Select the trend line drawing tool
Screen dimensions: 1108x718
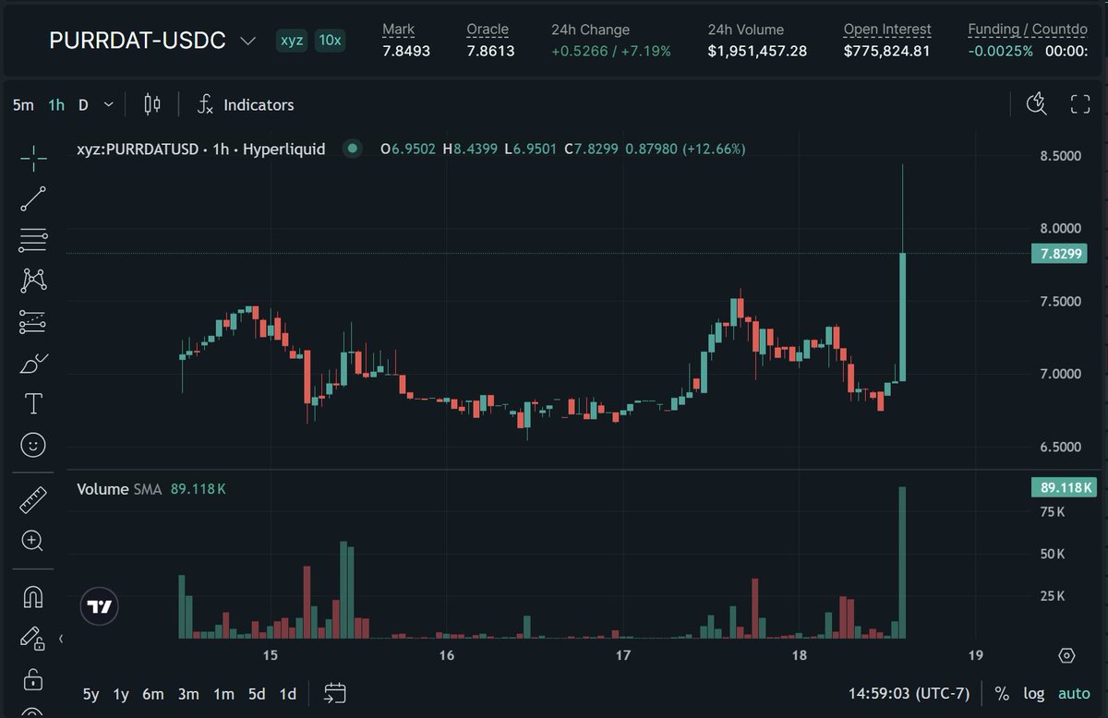click(x=33, y=198)
